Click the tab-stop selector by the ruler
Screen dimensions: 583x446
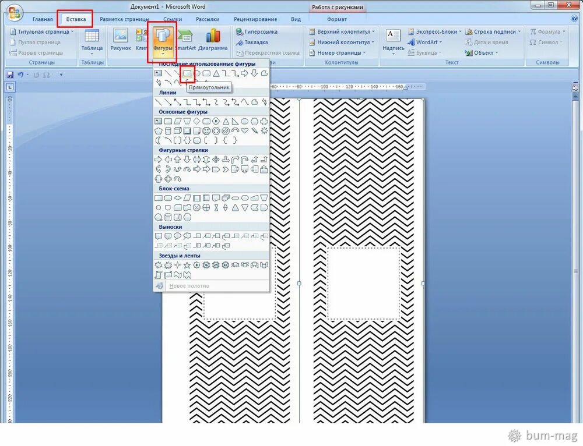[10, 87]
